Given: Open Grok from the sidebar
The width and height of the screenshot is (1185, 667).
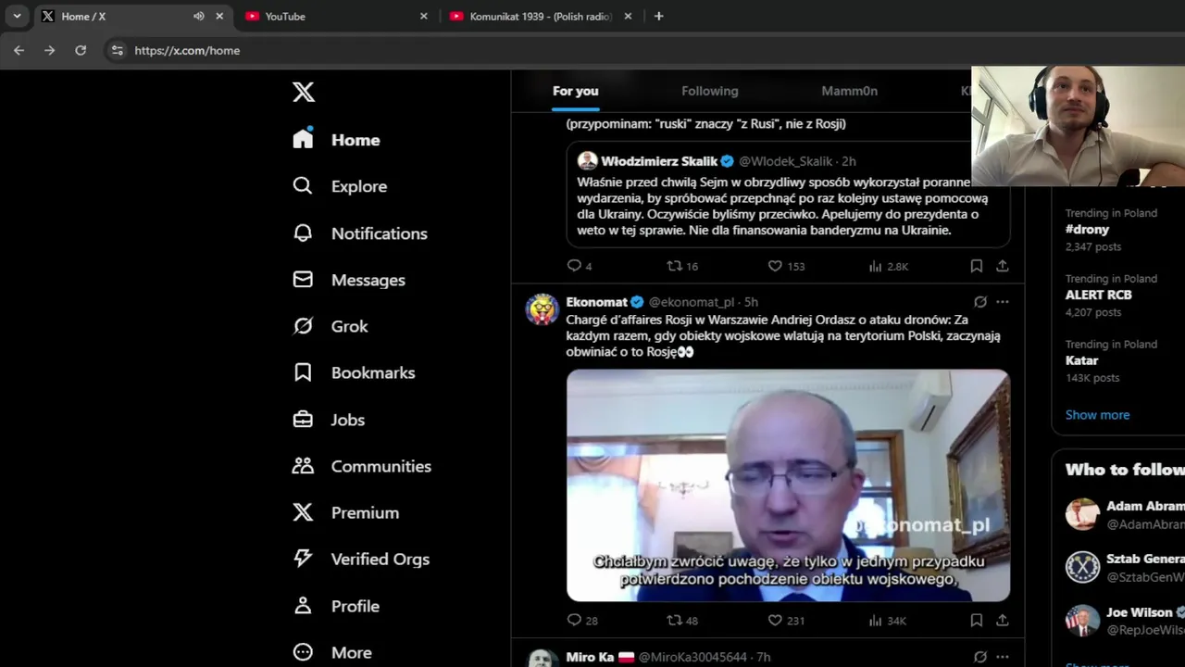Looking at the screenshot, I should click(331, 326).
